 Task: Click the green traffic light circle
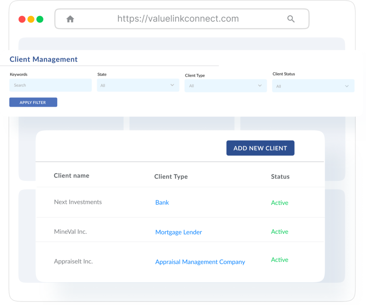[x=40, y=19]
